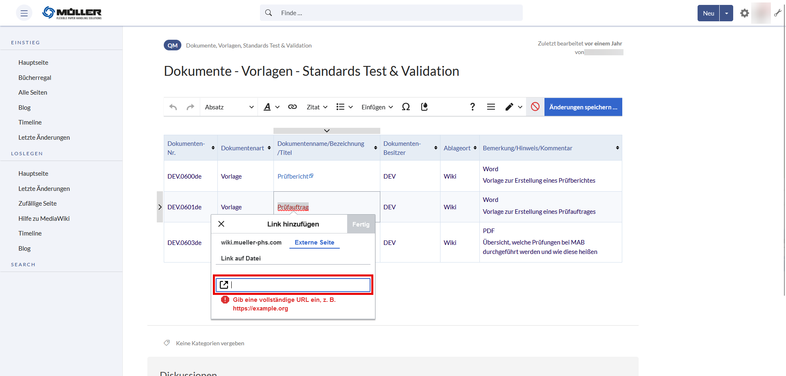Switch to the wiki.mueller-phs.com tab

pyautogui.click(x=251, y=242)
